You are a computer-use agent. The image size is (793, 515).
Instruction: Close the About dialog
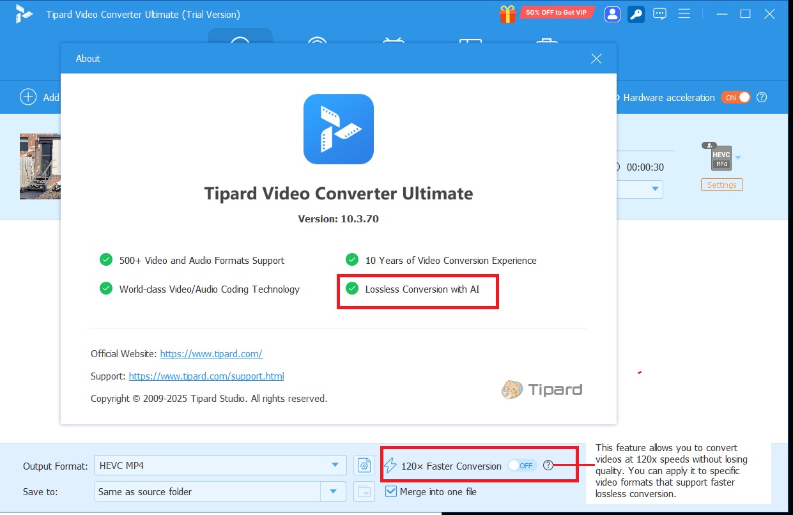coord(596,59)
